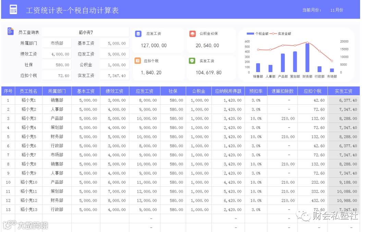Select the 稻小壳7 employee name field
370x232 pixels.
pos(86,32)
